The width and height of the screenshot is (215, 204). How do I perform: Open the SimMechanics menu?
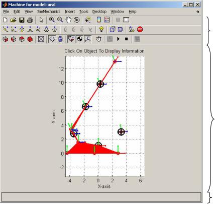pyautogui.click(x=49, y=12)
